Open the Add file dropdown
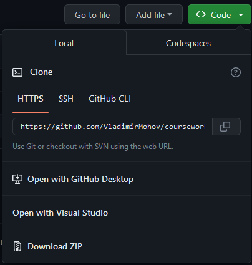The width and height of the screenshot is (252, 265). point(154,14)
